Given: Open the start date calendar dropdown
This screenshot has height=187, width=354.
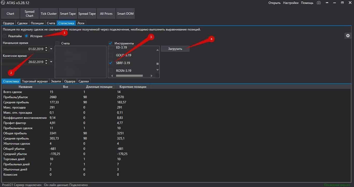Looking at the screenshot, I should point(51,49).
